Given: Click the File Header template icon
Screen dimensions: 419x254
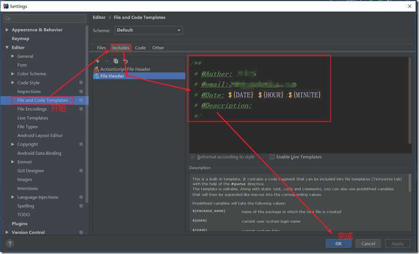Looking at the screenshot, I should [x=96, y=76].
